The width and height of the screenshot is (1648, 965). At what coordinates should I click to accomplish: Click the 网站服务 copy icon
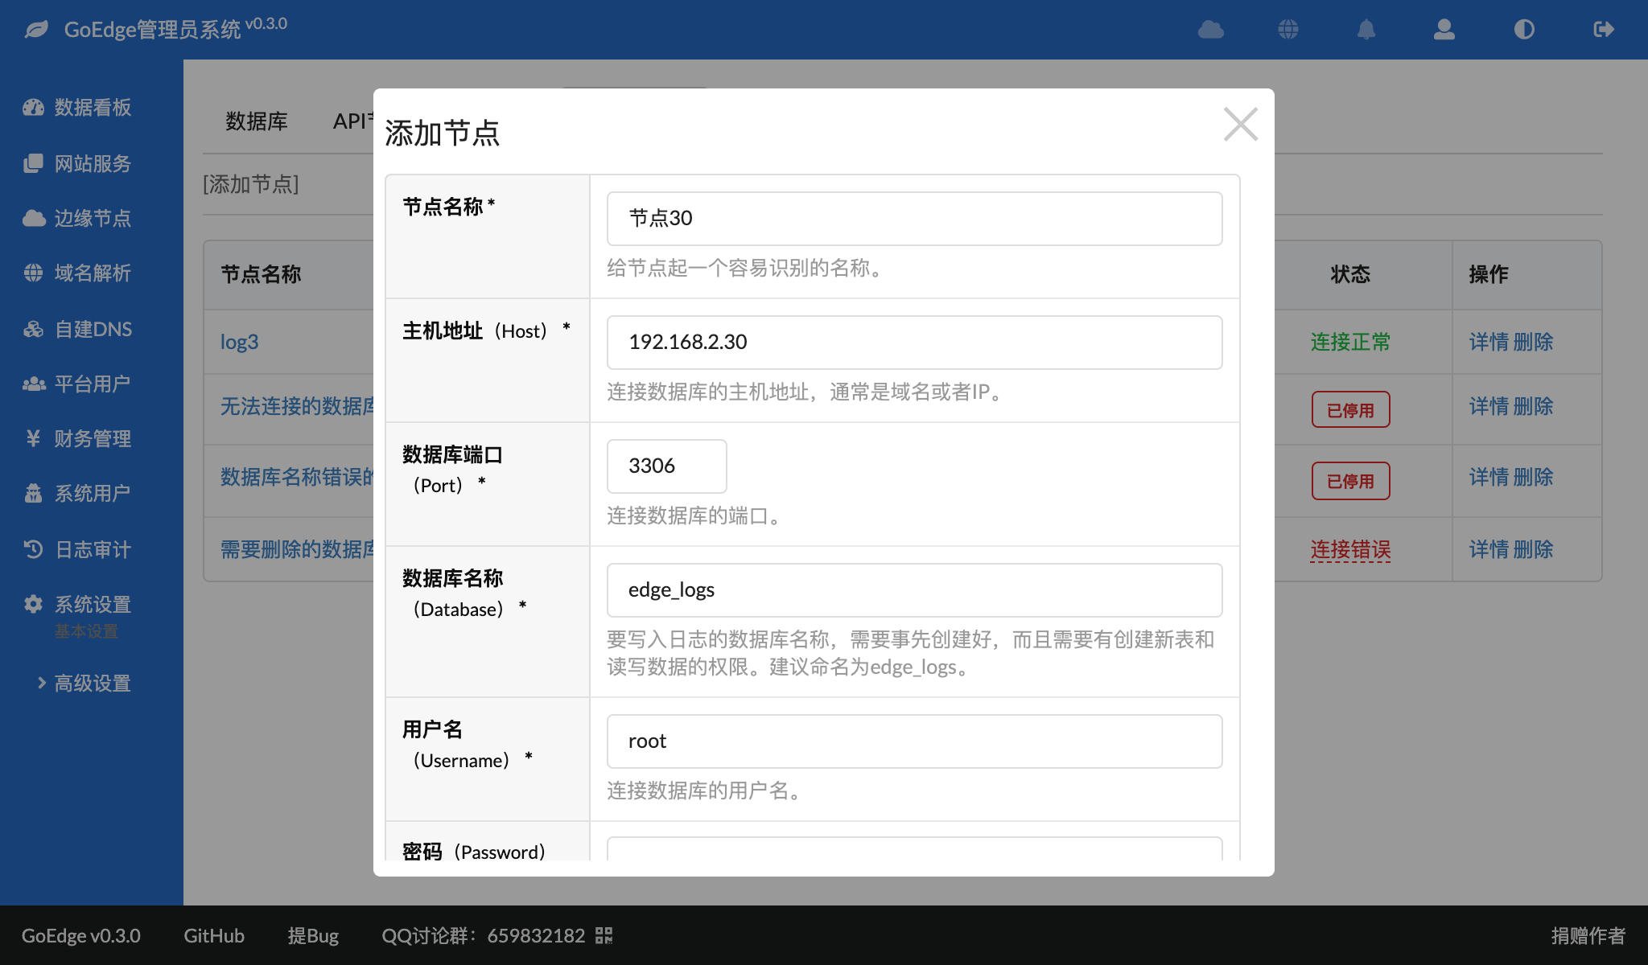point(33,163)
